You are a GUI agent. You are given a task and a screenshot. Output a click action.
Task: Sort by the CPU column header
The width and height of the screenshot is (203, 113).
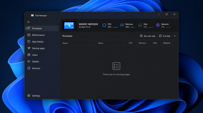coord(130,43)
